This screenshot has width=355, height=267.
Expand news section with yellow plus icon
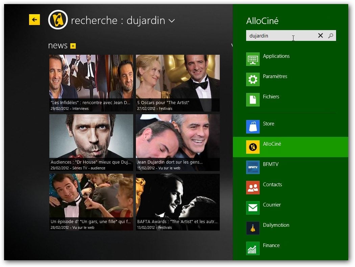tap(73, 46)
